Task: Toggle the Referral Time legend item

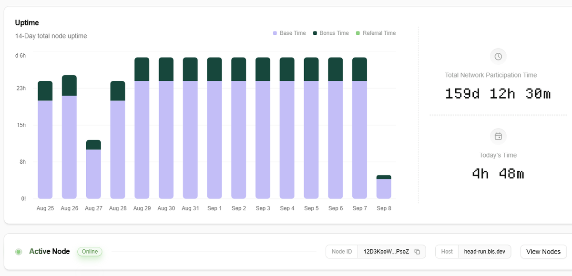Action: coord(376,33)
